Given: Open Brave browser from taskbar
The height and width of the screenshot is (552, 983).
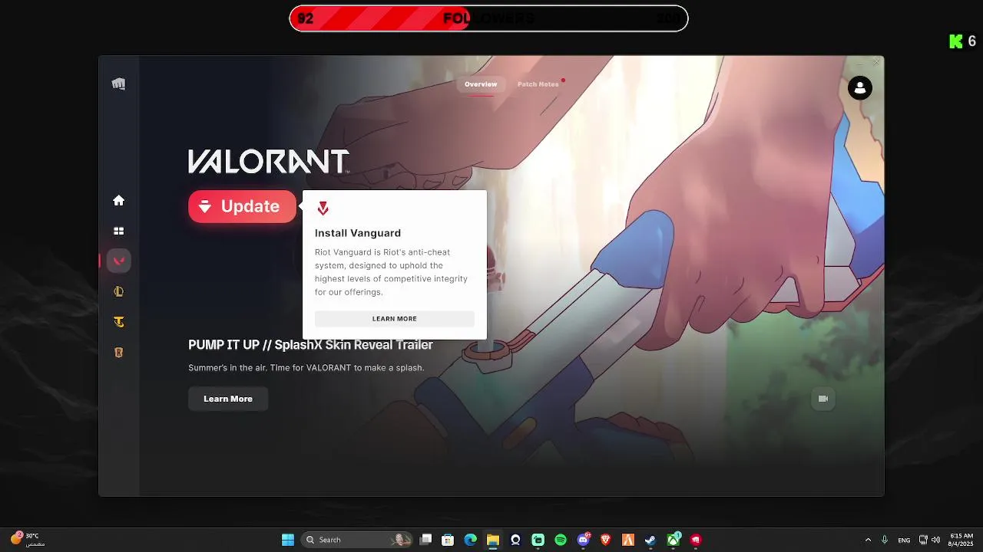Looking at the screenshot, I should pyautogui.click(x=606, y=540).
